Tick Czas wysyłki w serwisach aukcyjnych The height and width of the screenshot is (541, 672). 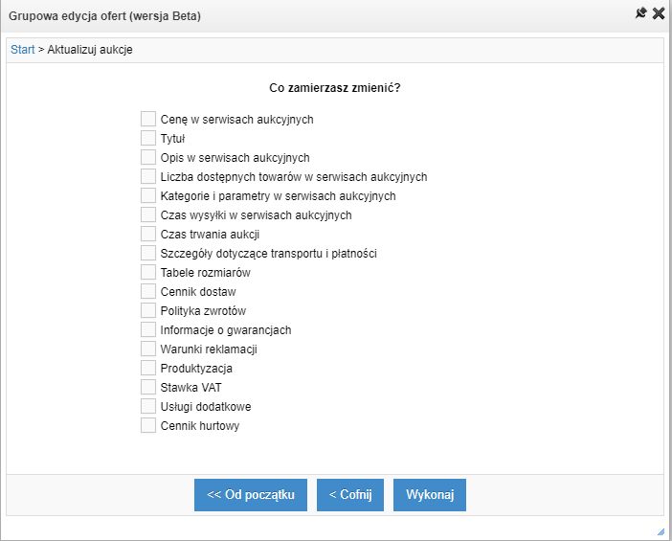(148, 214)
